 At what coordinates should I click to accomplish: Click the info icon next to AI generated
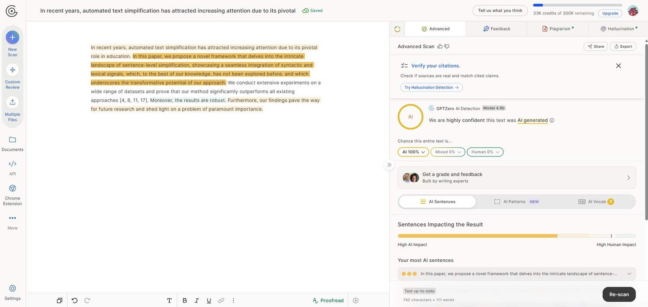(552, 120)
